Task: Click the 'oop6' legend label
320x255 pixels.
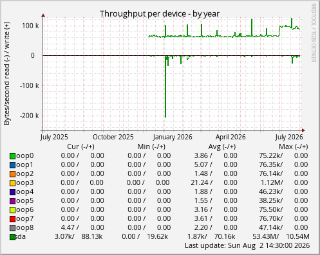Action: tap(25, 210)
